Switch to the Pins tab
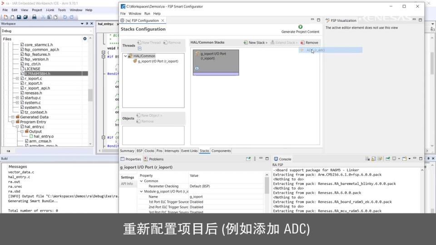This screenshot has width=436, height=245. tap(159, 151)
